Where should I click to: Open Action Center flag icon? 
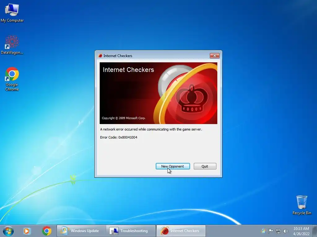[x=271, y=231]
